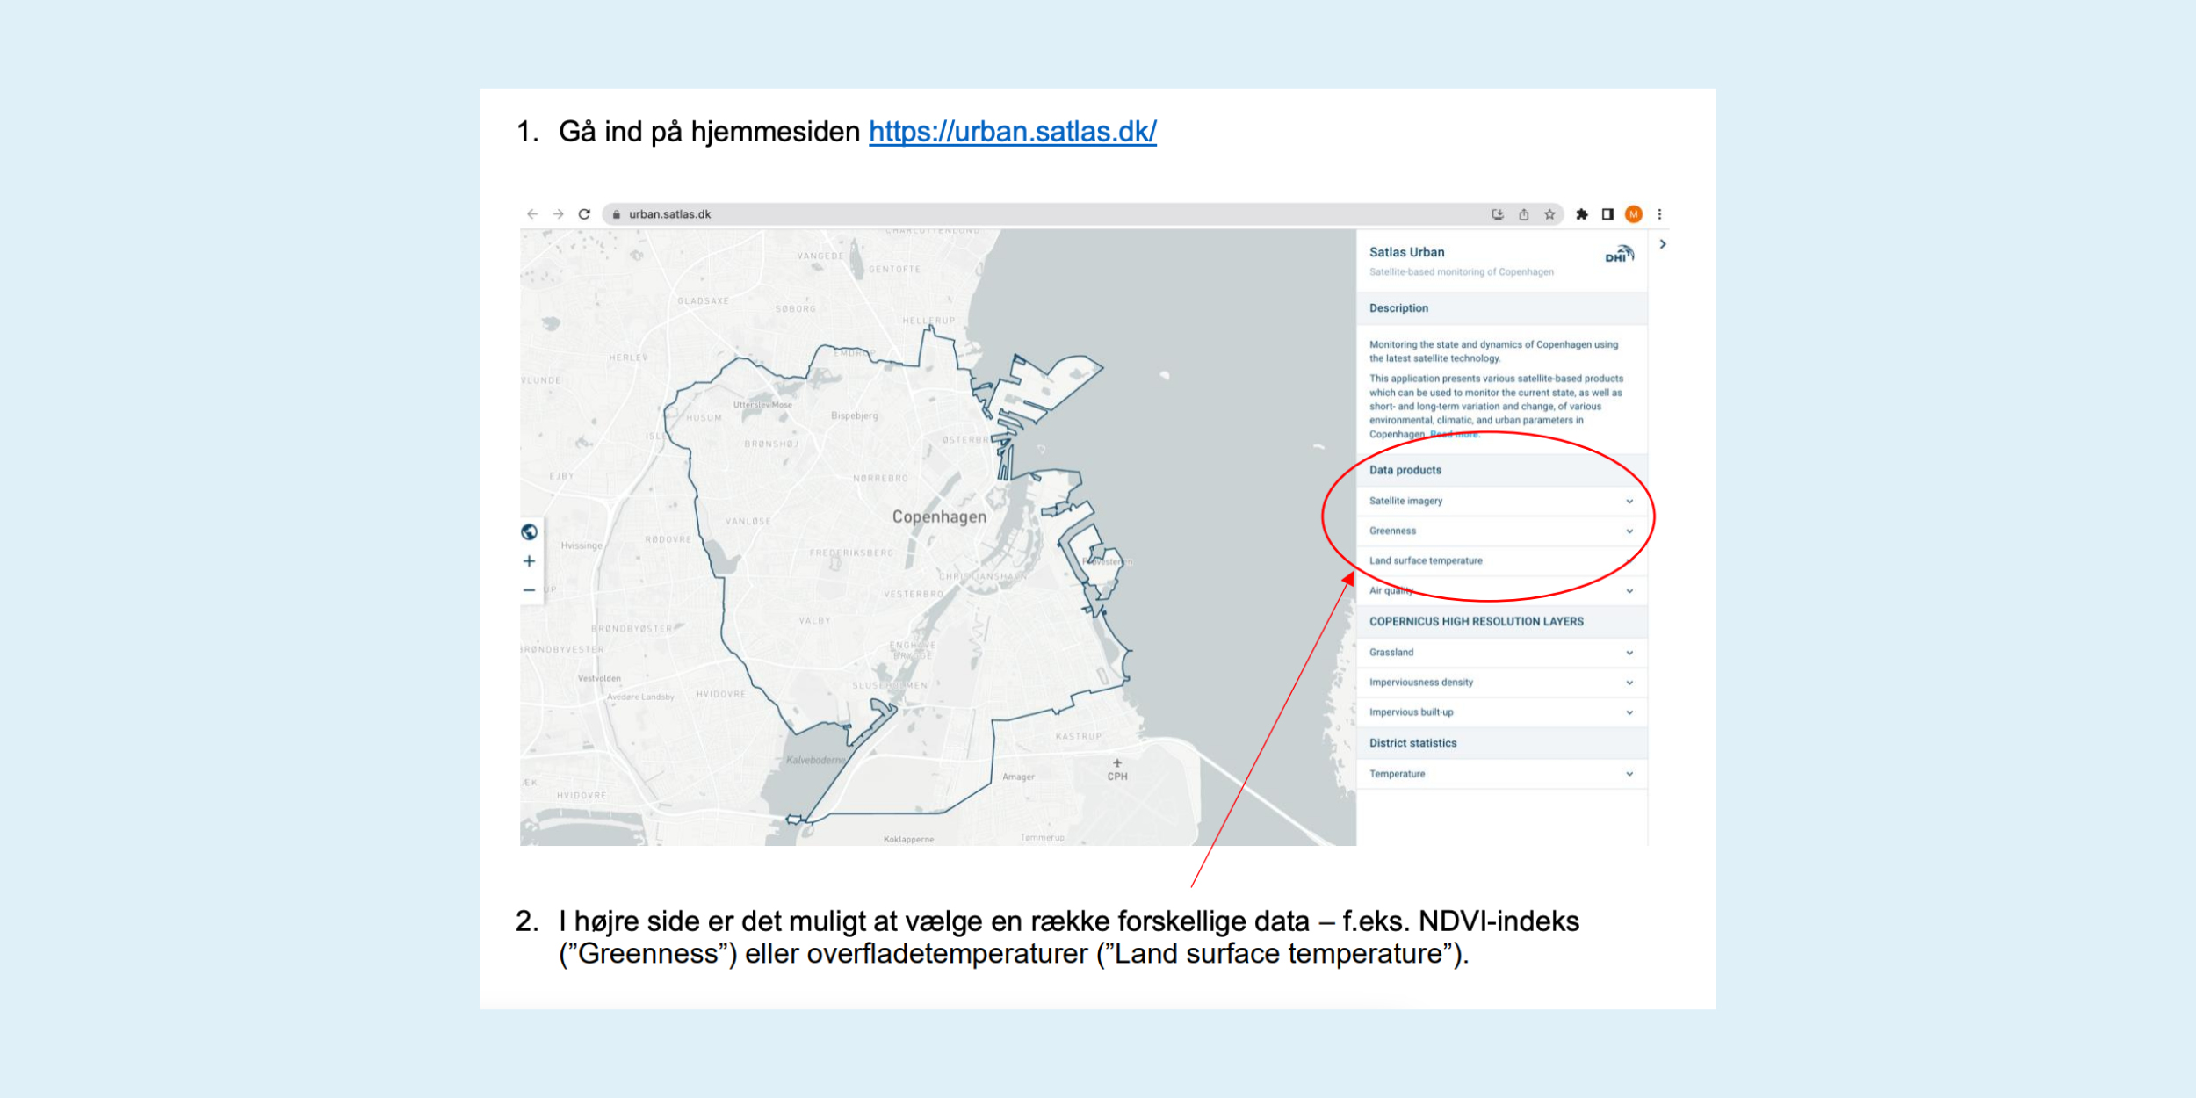2196x1098 pixels.
Task: Click the CPH airport marker on the map
Action: [x=1117, y=770]
